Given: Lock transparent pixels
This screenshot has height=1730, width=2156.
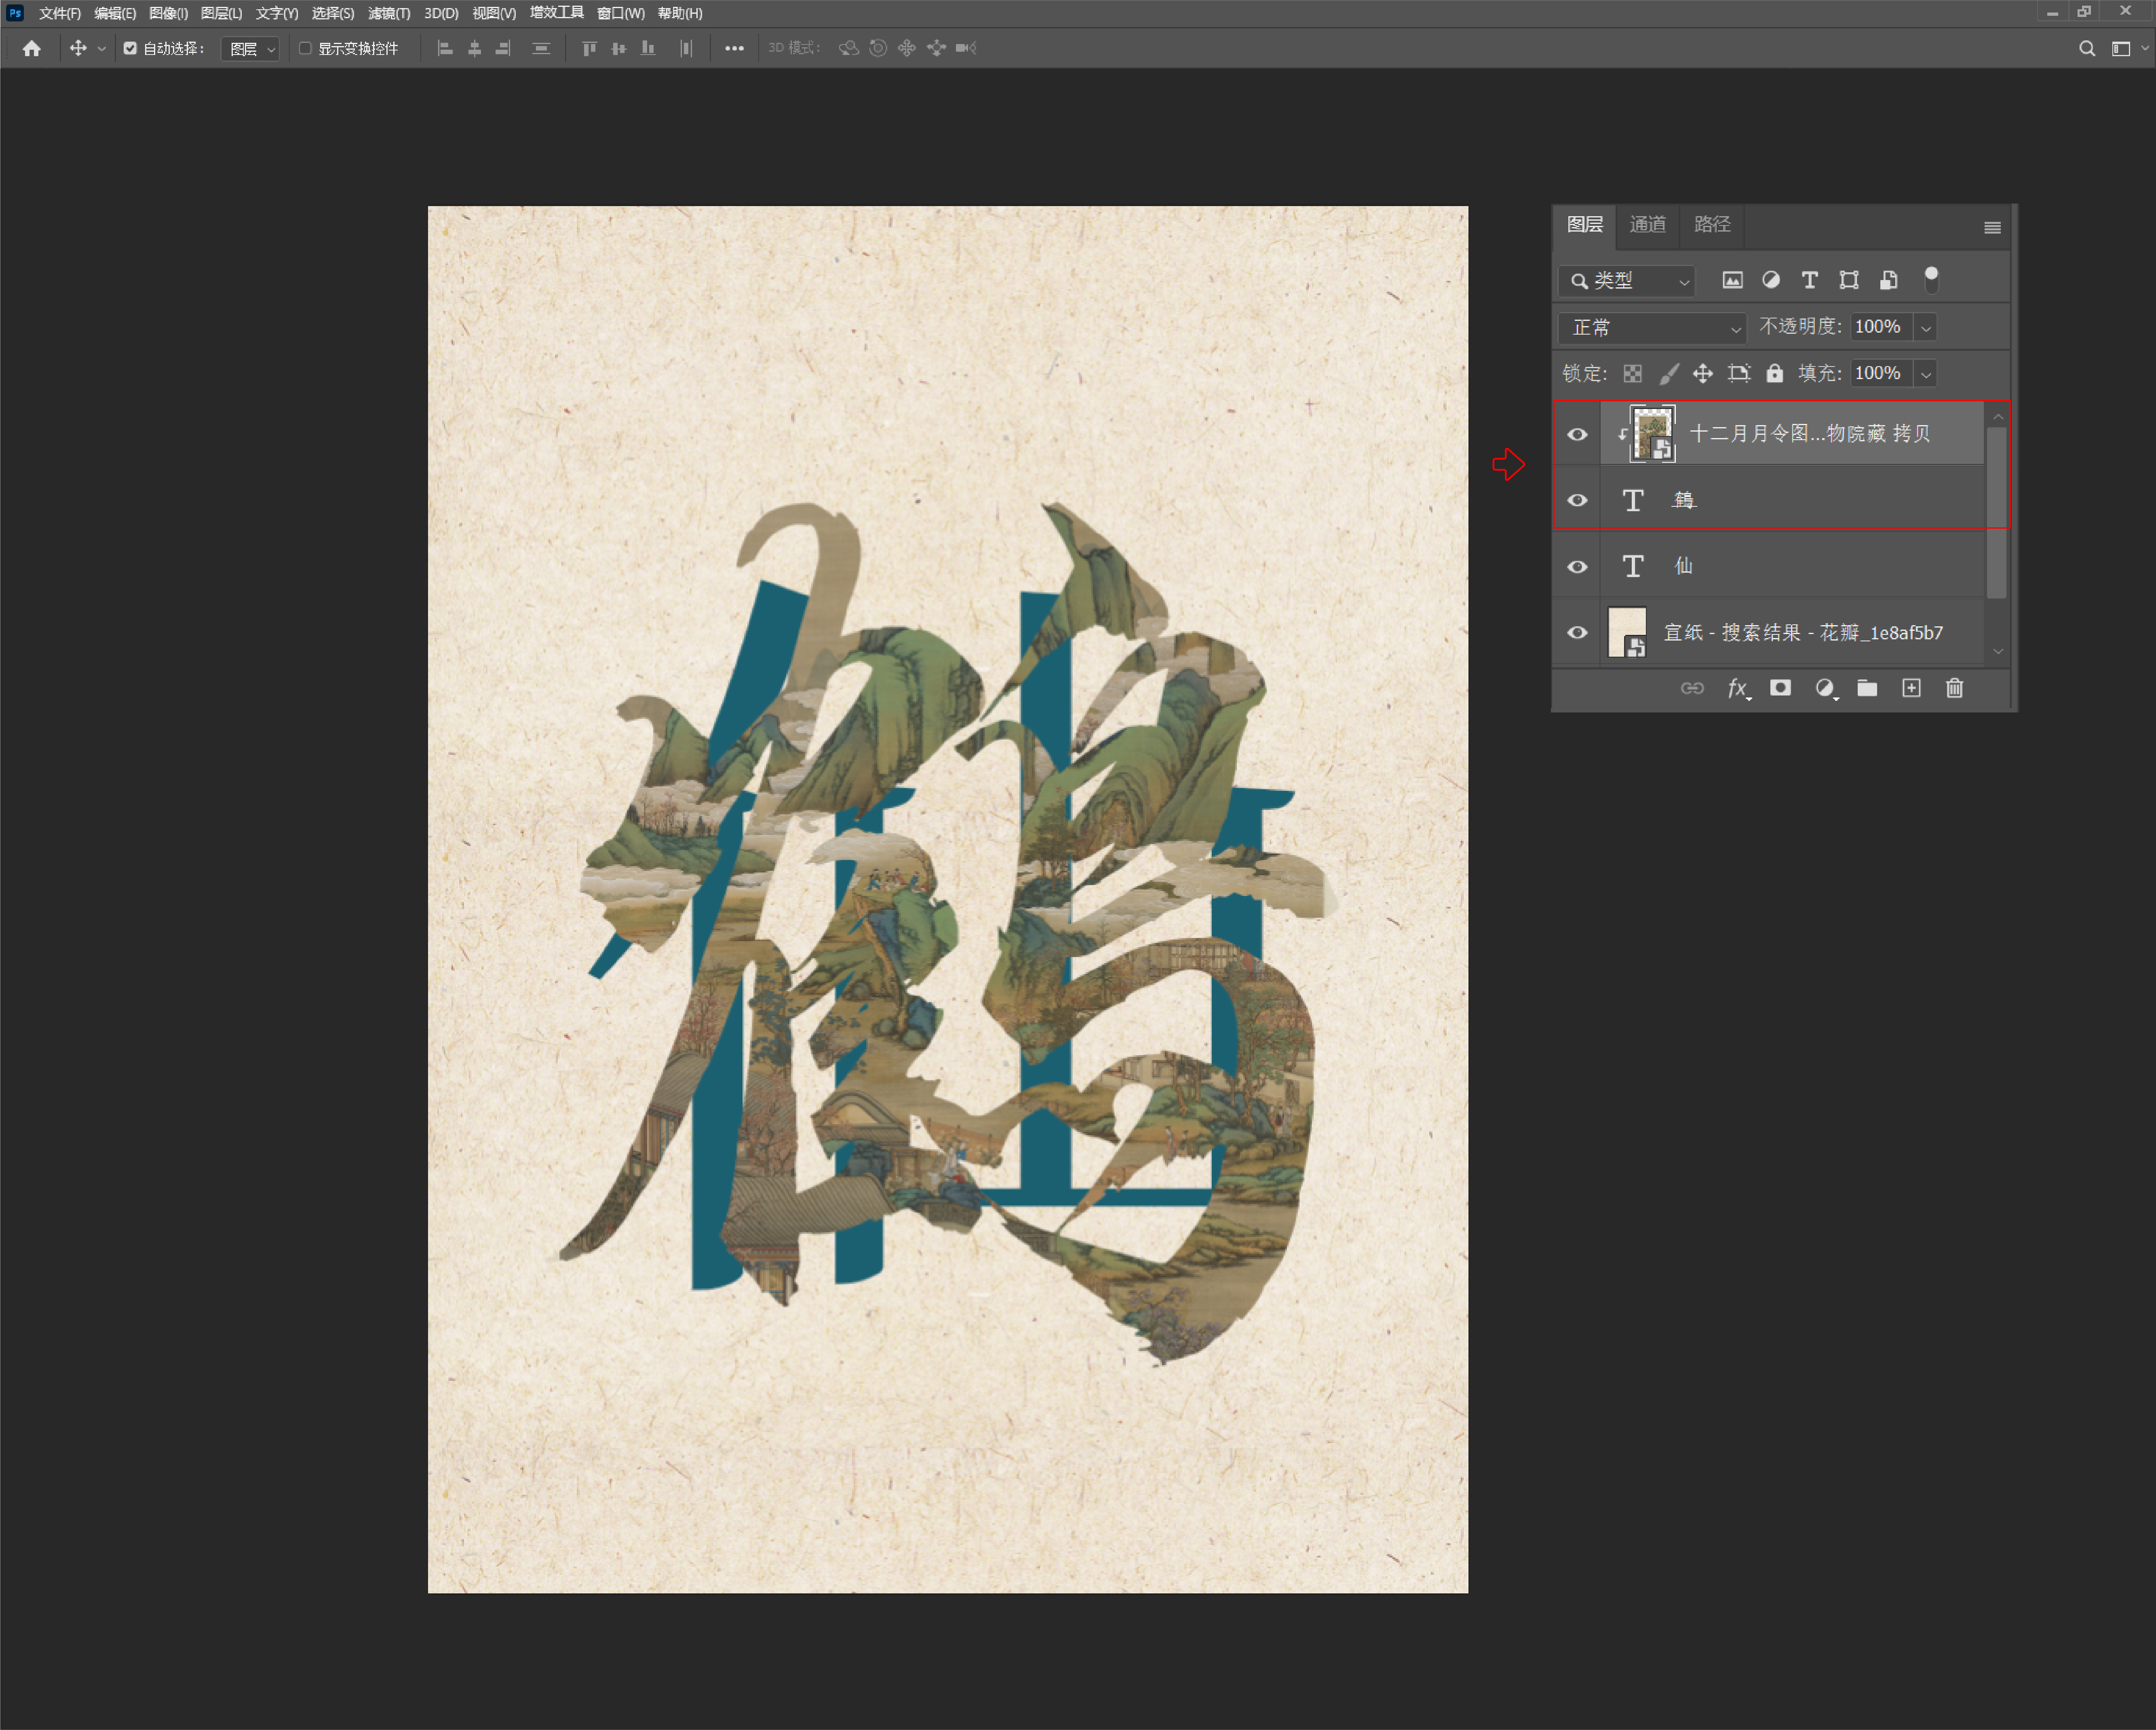Looking at the screenshot, I should pos(1632,374).
